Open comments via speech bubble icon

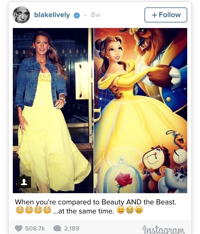(x=57, y=228)
